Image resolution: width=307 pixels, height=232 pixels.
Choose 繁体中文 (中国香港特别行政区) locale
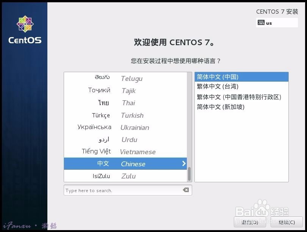click(241, 97)
